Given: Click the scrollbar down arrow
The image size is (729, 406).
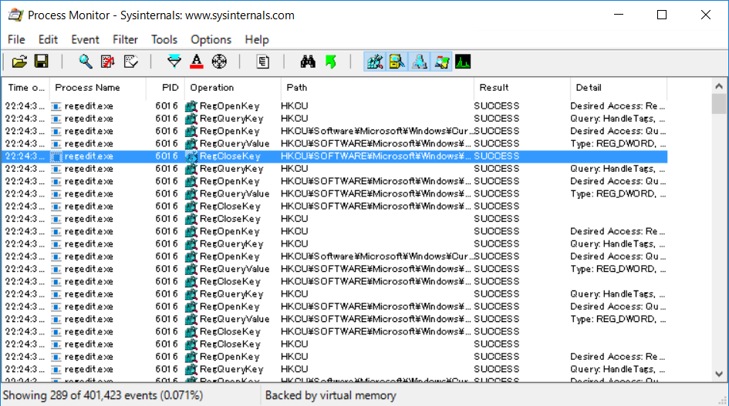Looking at the screenshot, I should click(719, 374).
